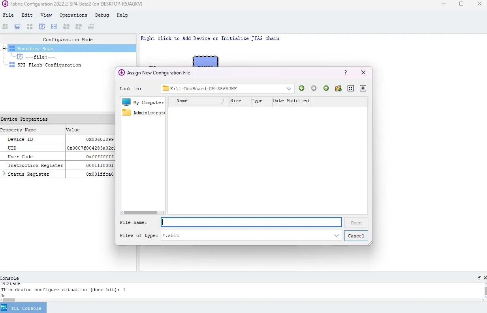Collapse the Boundary Scan tree node

coord(4,49)
